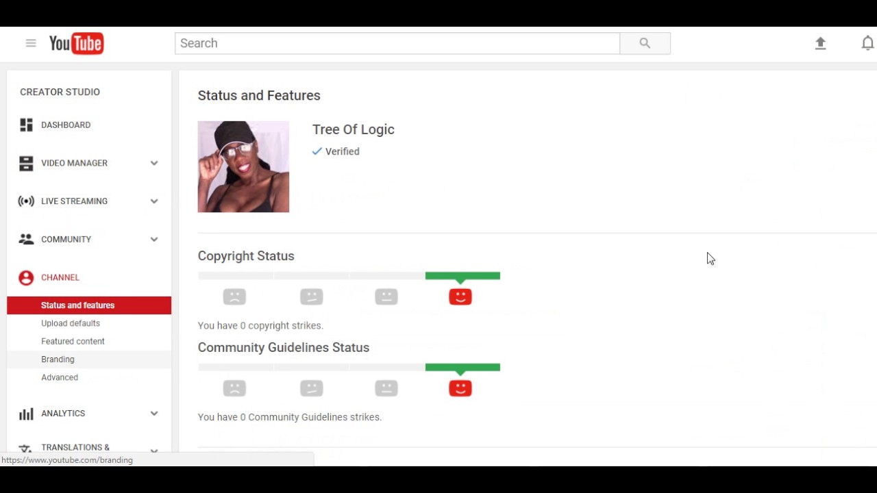This screenshot has height=493, width=877.
Task: Click the green Community Guidelines status bar
Action: pos(462,368)
